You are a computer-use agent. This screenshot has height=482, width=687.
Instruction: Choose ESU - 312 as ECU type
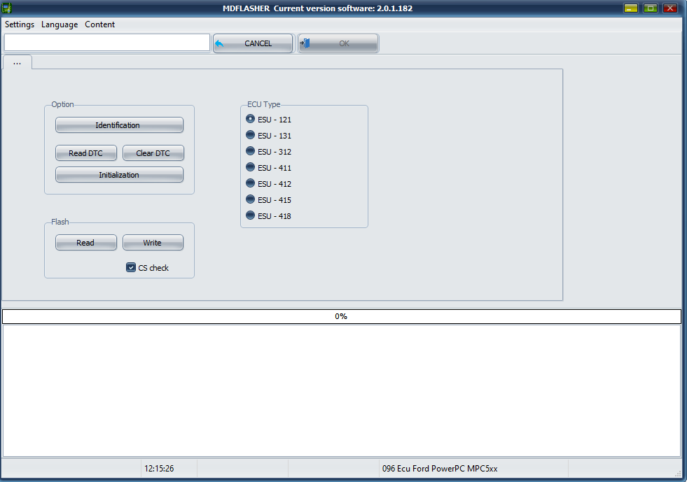[251, 151]
